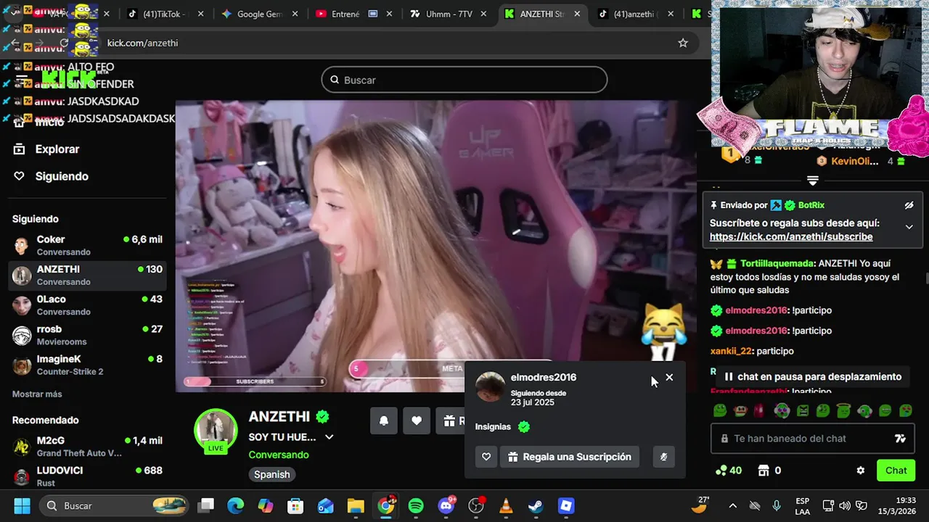929x522 pixels.
Task: Open Roblox from the taskbar
Action: coord(566,505)
